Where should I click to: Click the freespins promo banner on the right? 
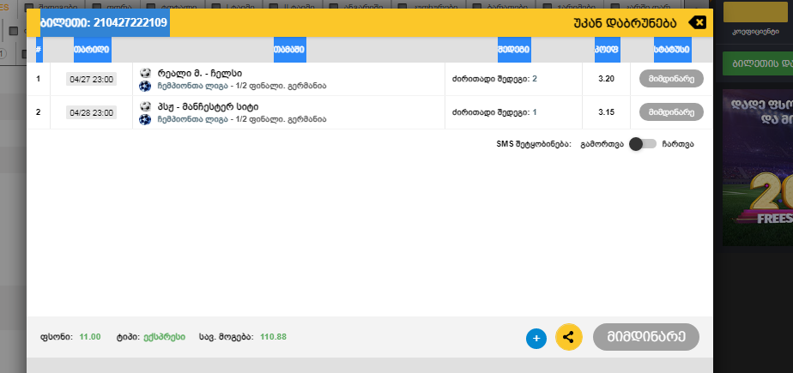point(757,167)
